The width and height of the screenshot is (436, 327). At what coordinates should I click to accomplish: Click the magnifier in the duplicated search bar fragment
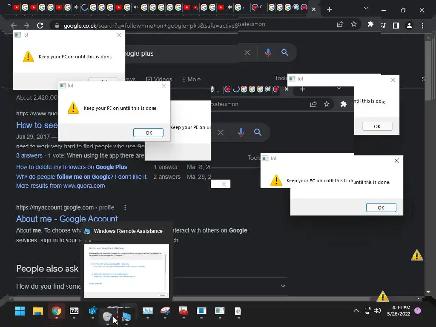tap(258, 132)
